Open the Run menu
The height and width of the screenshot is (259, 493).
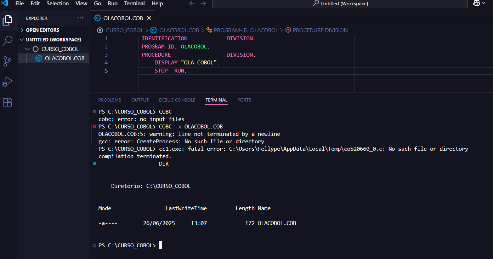tap(113, 4)
